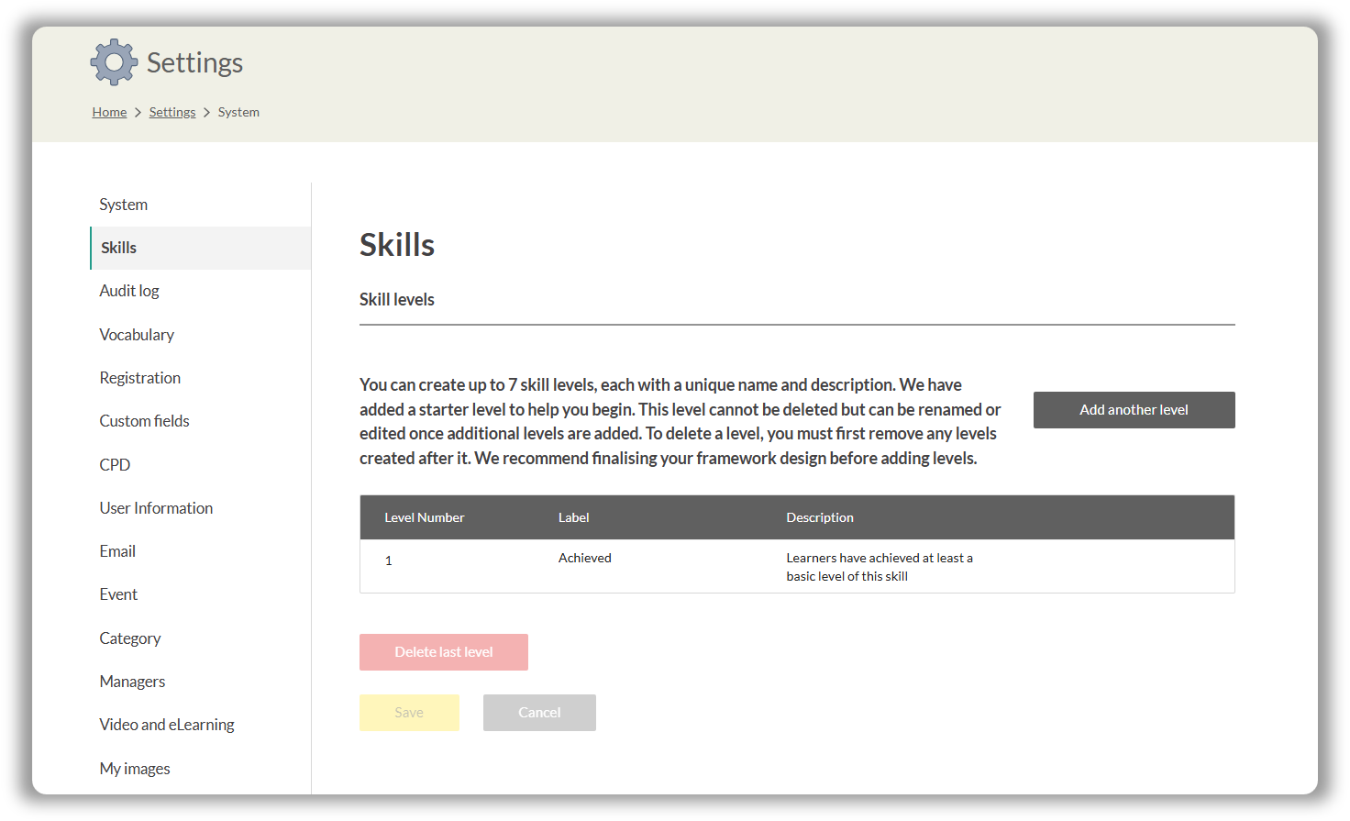This screenshot has width=1350, height=821.
Task: Click the Cancel button
Action: pyautogui.click(x=539, y=713)
